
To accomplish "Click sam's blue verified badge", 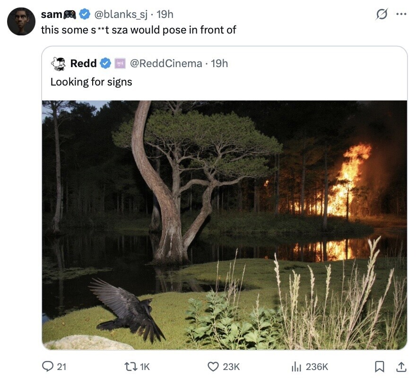I will [84, 15].
